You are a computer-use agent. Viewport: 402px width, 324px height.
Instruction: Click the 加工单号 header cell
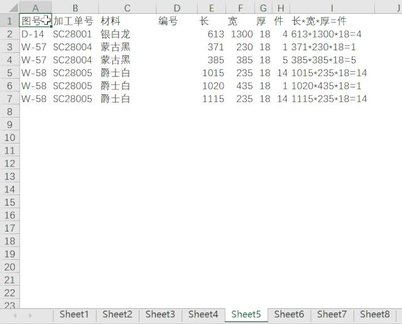pos(73,21)
